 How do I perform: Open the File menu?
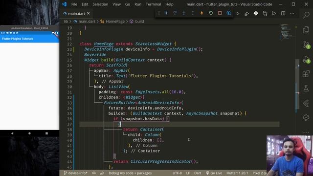tap(74, 4)
